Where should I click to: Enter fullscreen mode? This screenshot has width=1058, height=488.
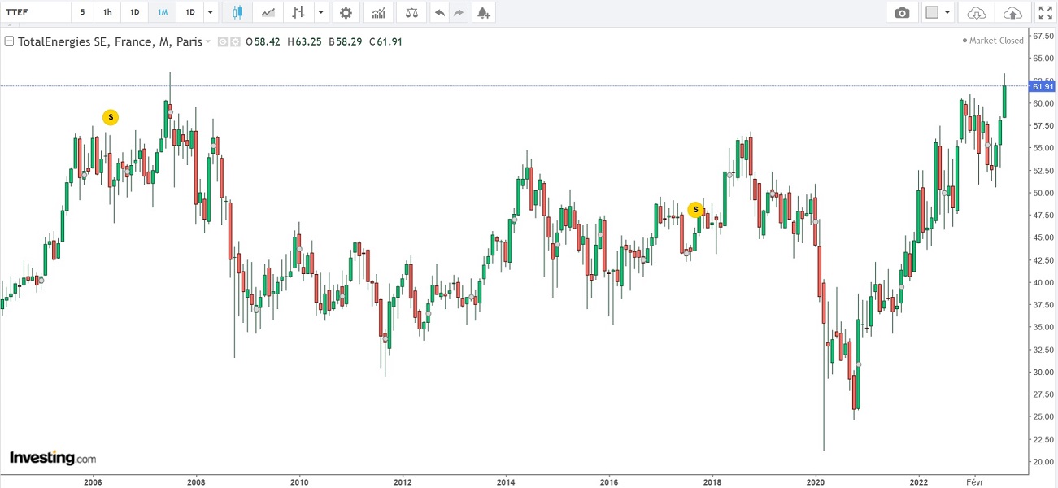coord(1045,13)
